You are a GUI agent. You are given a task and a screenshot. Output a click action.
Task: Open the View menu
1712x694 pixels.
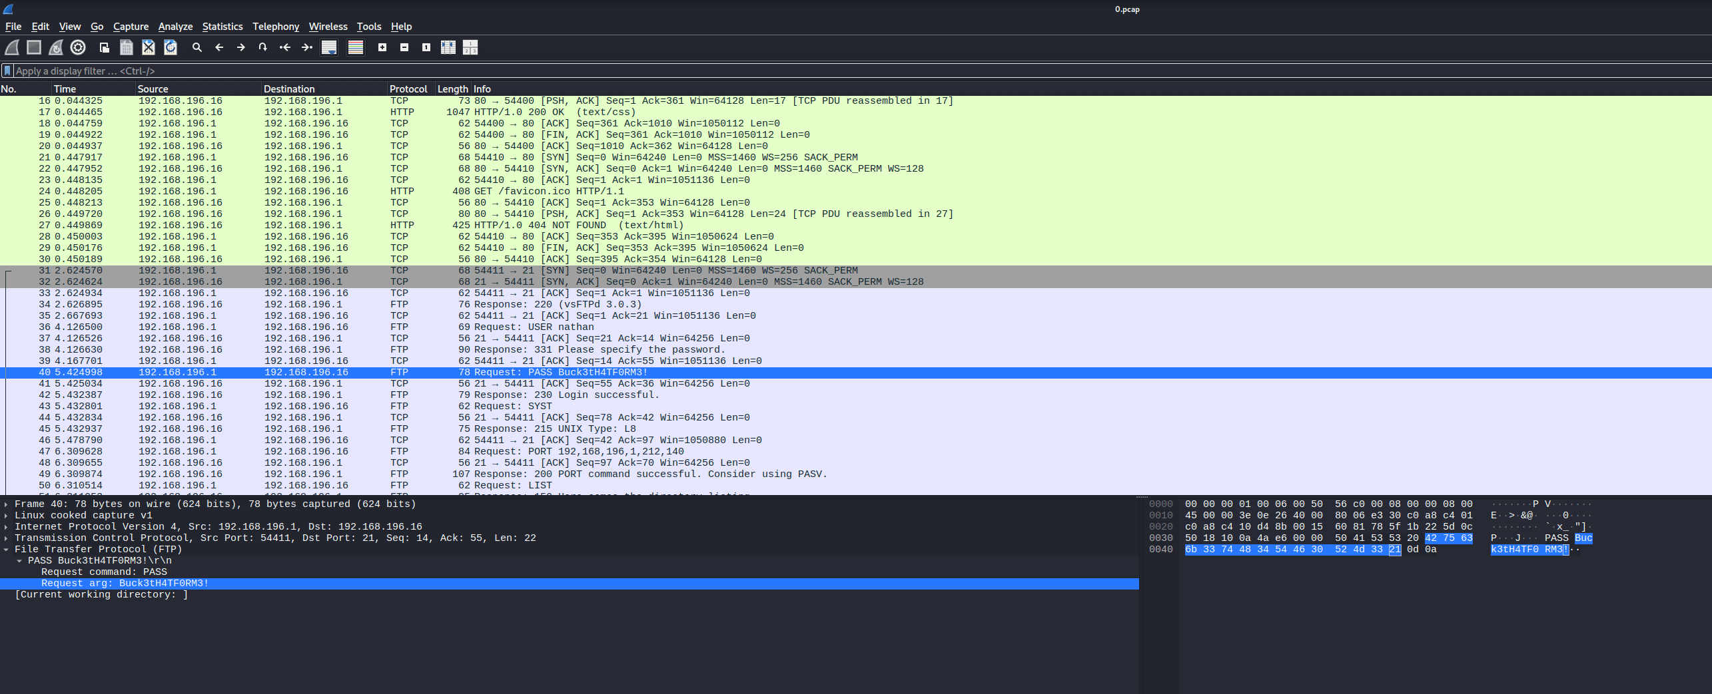(70, 27)
